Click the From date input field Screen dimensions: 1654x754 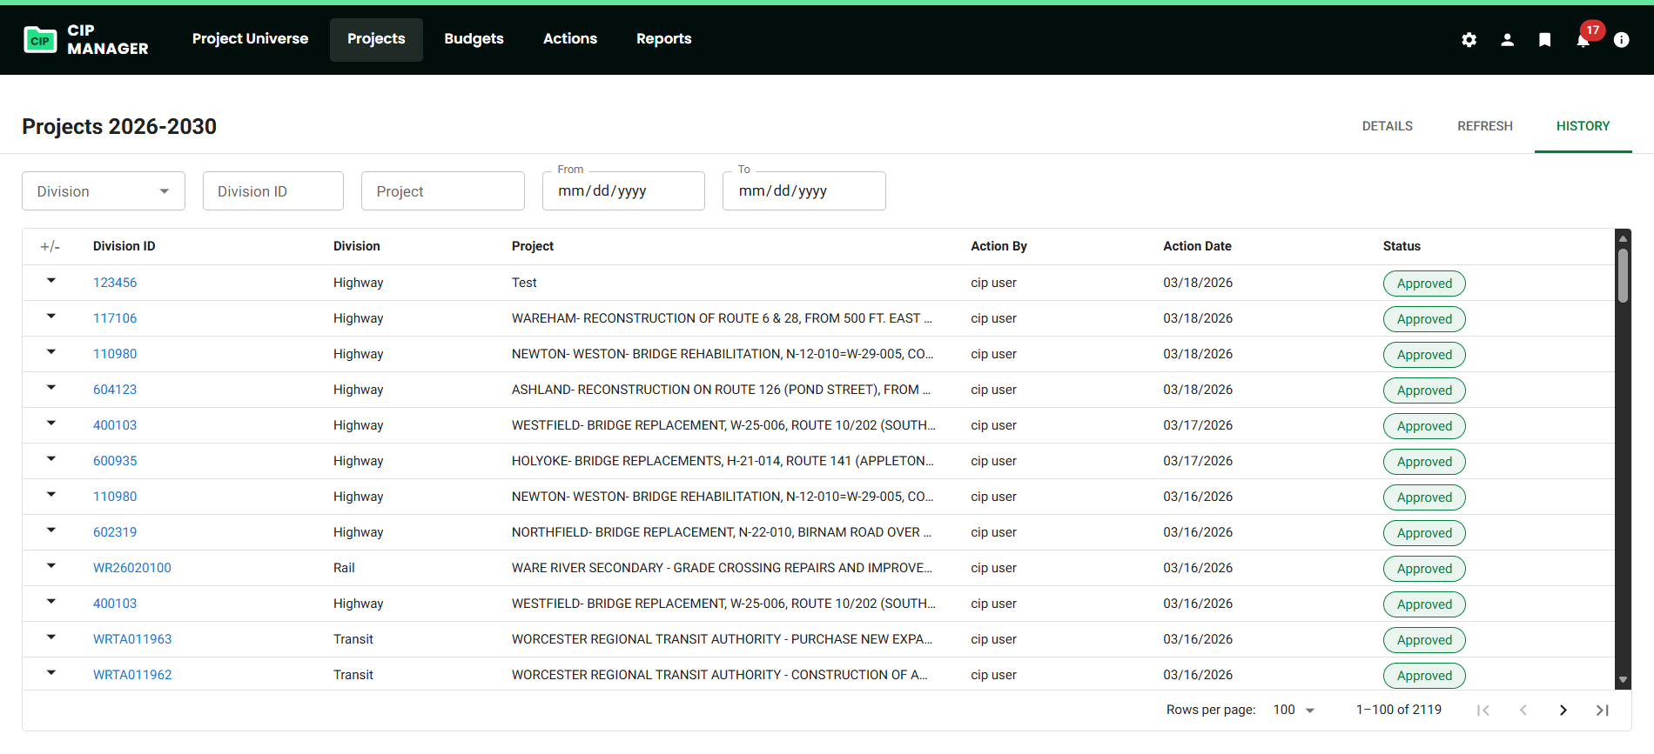coord(623,191)
